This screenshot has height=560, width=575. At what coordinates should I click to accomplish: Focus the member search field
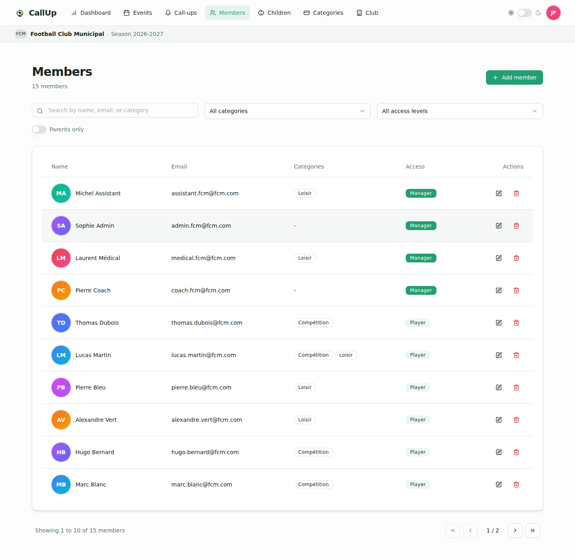pyautogui.click(x=115, y=110)
